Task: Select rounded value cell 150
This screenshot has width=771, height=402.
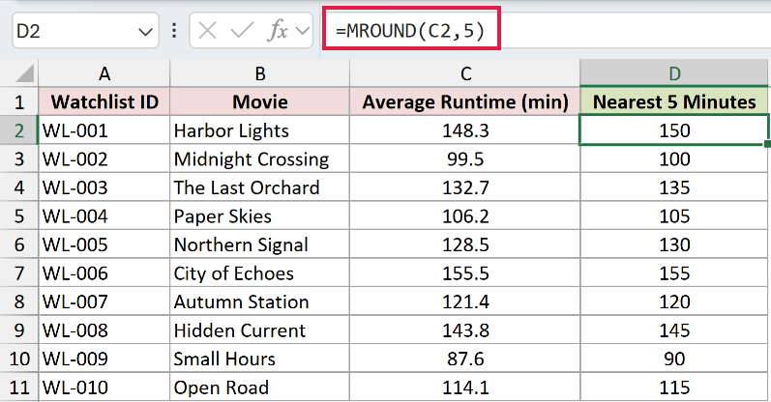Action: (x=674, y=130)
